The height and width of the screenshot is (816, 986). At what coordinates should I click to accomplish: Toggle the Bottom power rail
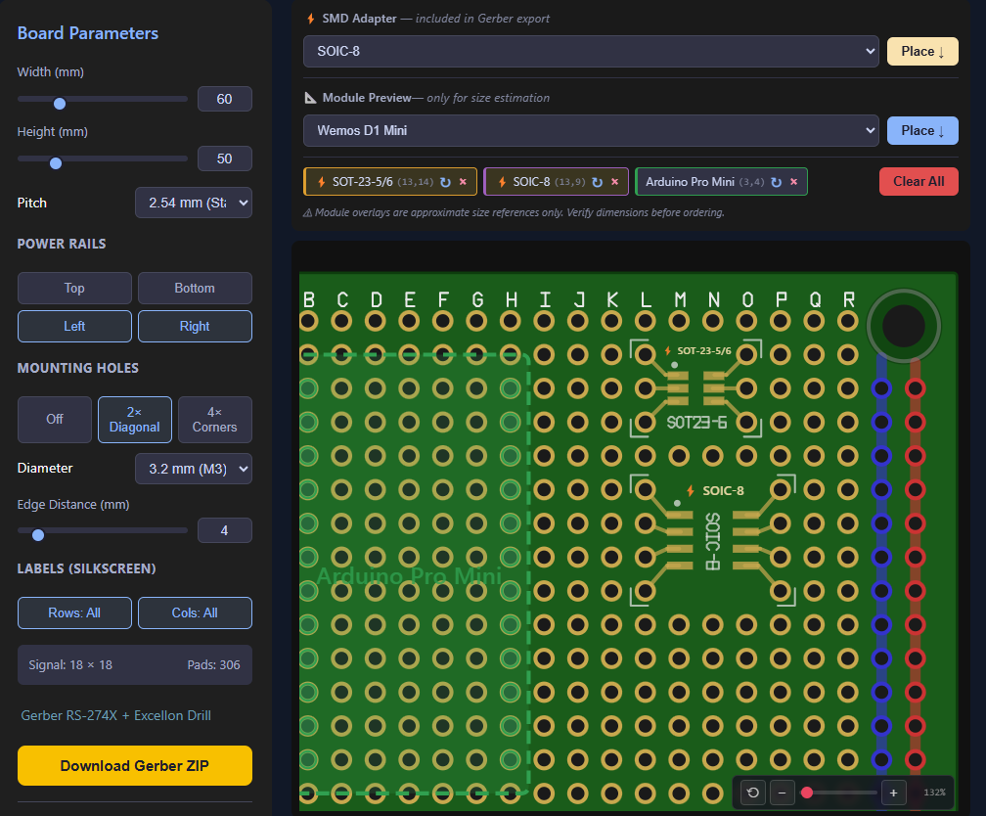tap(195, 289)
